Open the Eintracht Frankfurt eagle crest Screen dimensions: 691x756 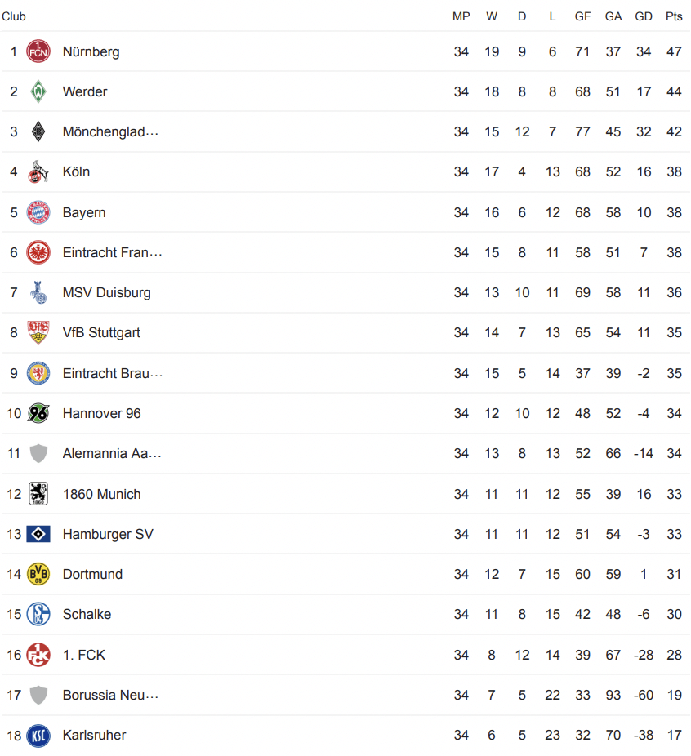(38, 252)
